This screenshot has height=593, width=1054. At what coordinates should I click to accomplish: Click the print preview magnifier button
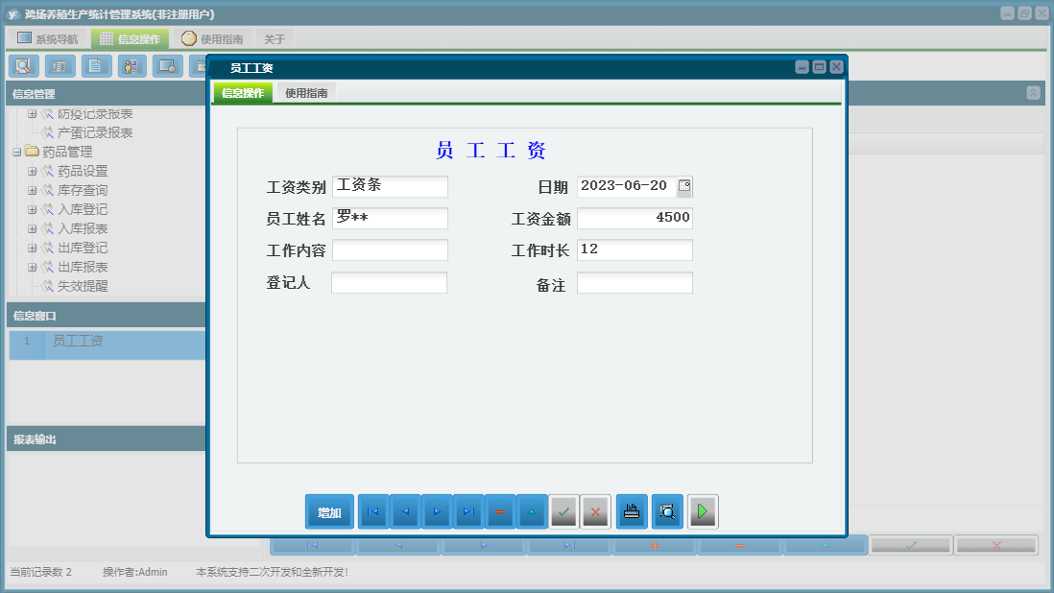click(x=667, y=511)
